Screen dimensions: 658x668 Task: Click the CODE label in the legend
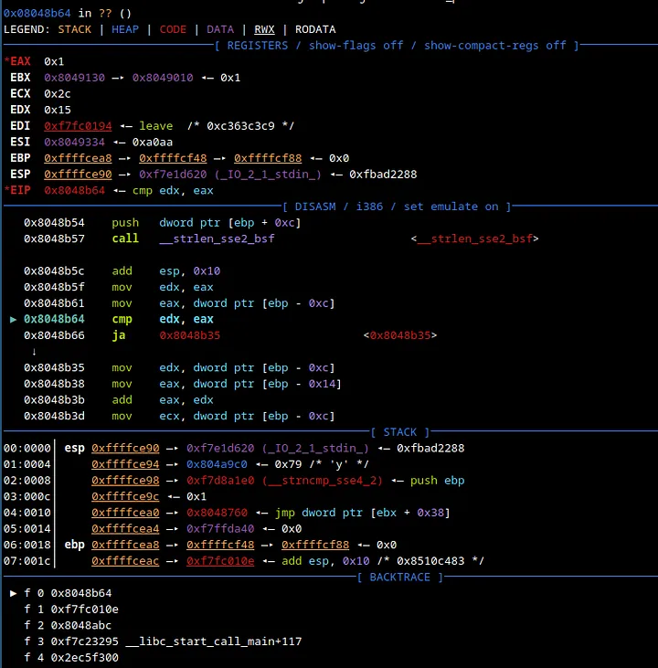point(173,29)
